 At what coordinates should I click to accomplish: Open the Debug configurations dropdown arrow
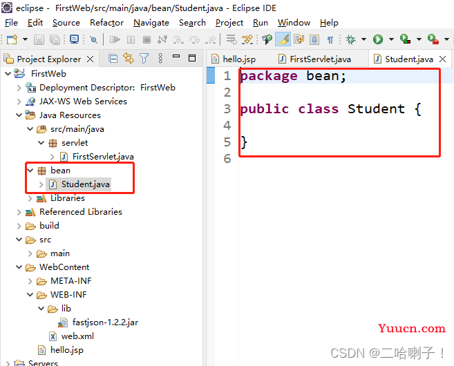point(363,39)
